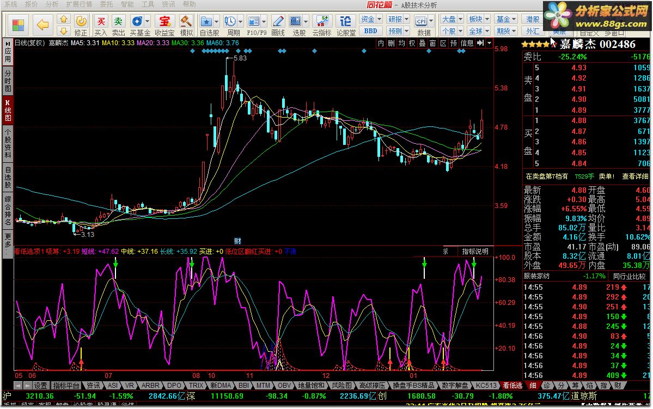Toggle the 均 moving average display
This screenshot has width=653, height=409.
tap(401, 43)
